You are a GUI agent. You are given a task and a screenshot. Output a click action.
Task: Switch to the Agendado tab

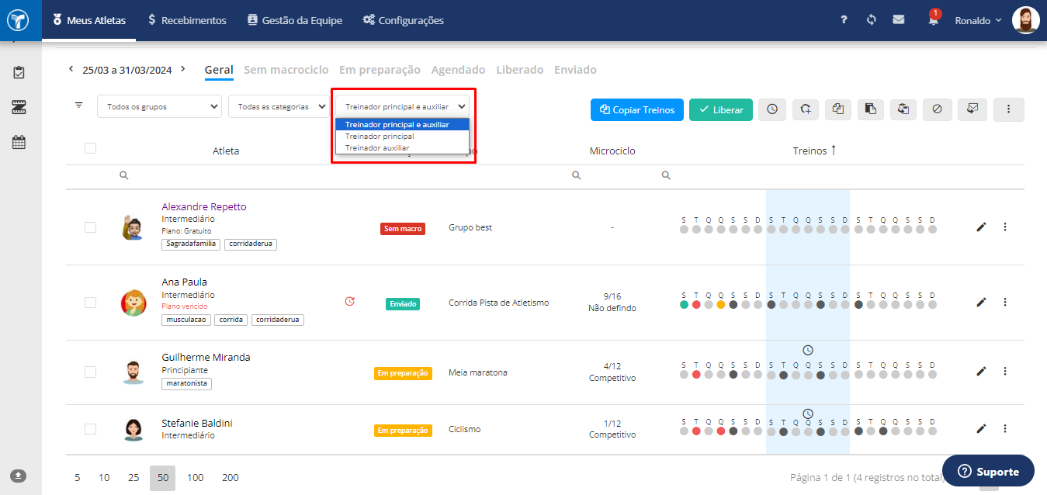pyautogui.click(x=458, y=70)
